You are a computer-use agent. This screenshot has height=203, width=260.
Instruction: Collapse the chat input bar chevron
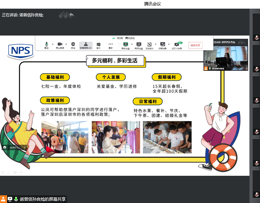tap(25, 148)
